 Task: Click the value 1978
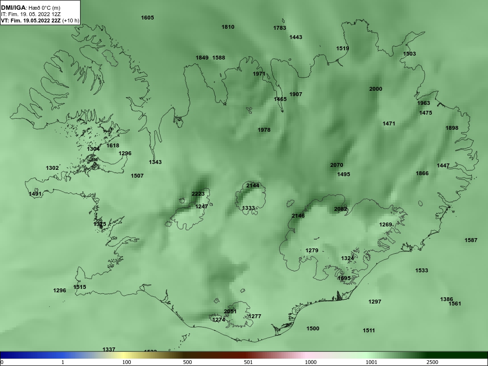click(264, 130)
